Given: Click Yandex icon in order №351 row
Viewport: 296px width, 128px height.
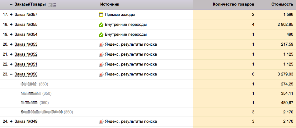Looking at the screenshot, I should (x=101, y=65).
